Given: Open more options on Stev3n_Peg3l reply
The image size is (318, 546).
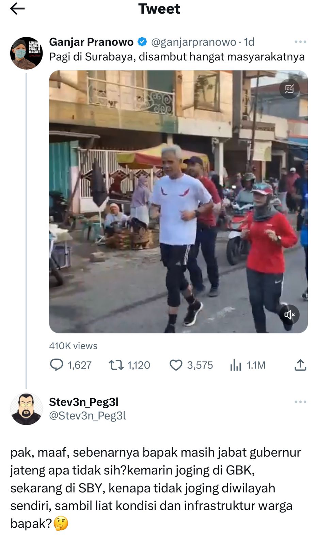Looking at the screenshot, I should coord(300,402).
